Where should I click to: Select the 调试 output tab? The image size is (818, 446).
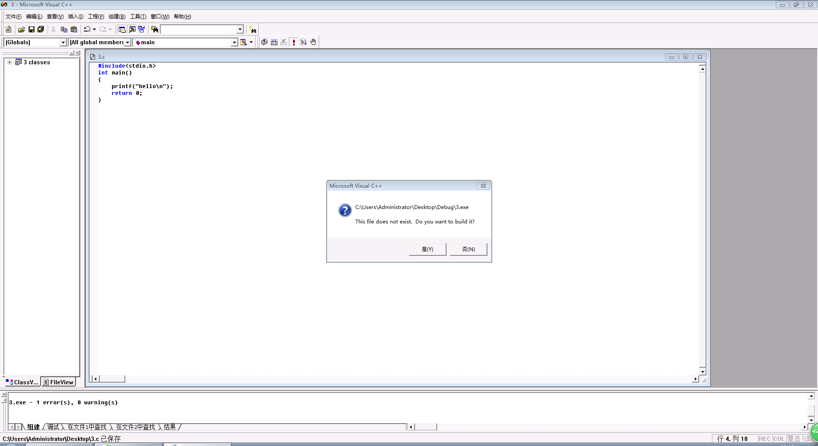53,427
